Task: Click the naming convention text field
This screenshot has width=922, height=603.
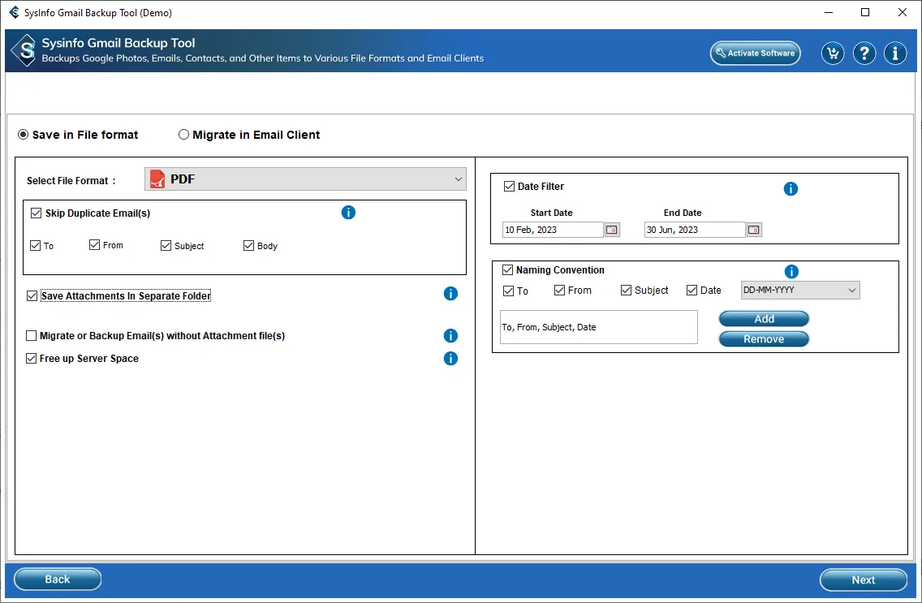Action: (x=598, y=327)
